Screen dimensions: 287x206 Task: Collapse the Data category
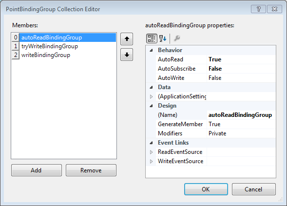pyautogui.click(x=151, y=87)
